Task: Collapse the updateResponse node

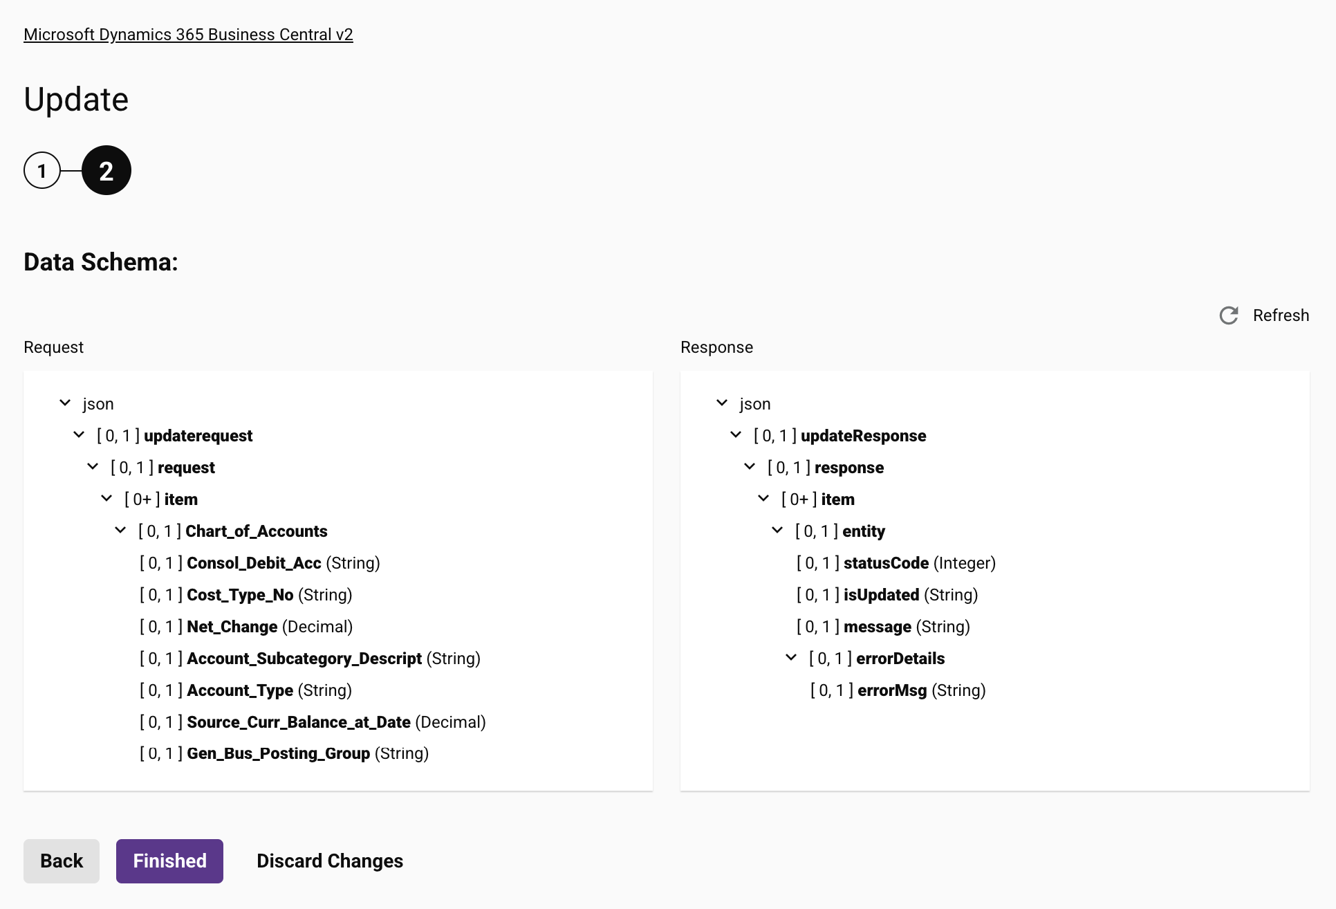Action: (x=736, y=434)
